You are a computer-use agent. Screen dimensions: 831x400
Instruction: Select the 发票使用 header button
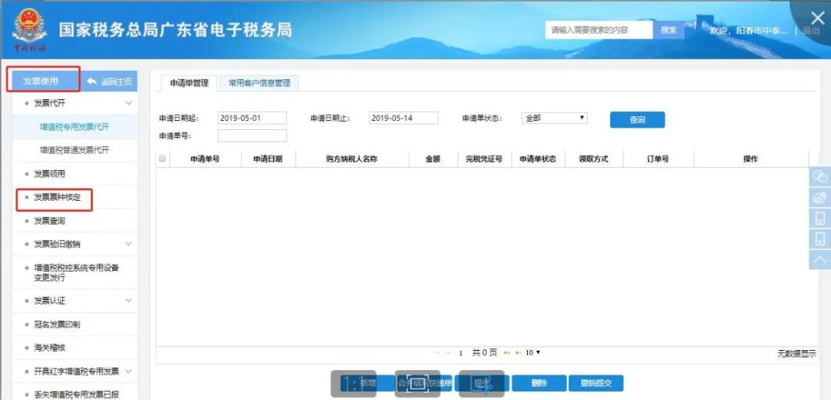click(x=42, y=82)
